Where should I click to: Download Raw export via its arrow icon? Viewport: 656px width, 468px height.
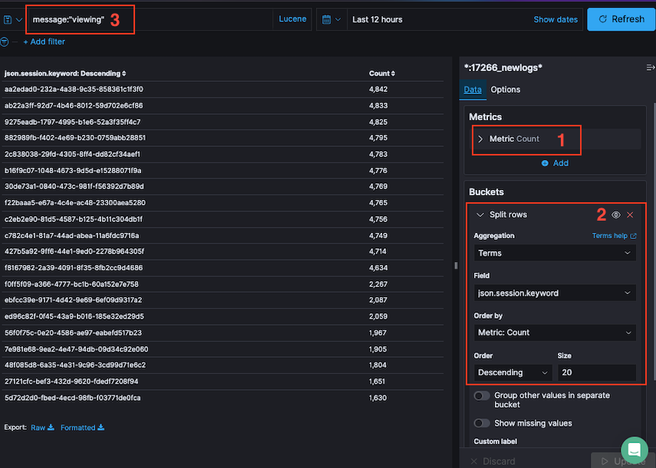(x=51, y=427)
